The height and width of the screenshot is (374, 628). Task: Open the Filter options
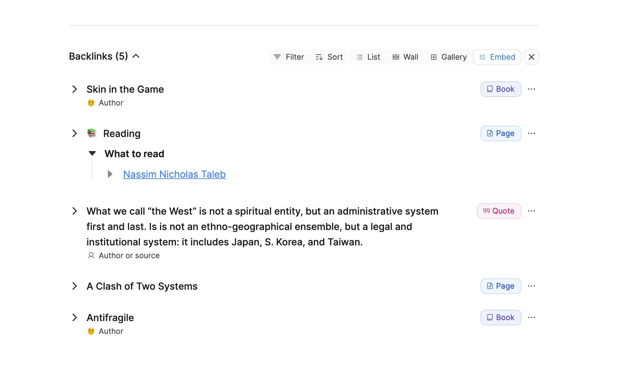[288, 57]
